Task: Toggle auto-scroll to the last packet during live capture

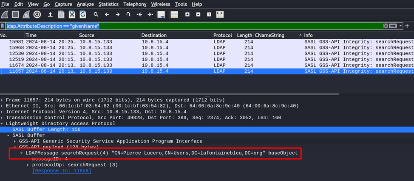Action: click(x=161, y=14)
